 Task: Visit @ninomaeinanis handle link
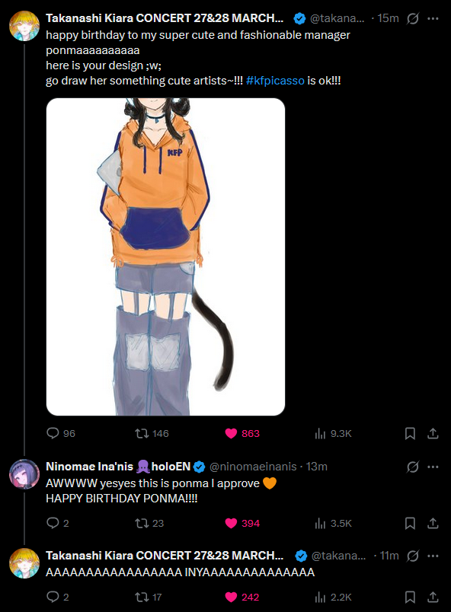253,467
